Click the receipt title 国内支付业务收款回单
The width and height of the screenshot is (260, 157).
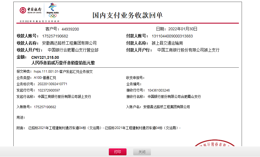127,15
